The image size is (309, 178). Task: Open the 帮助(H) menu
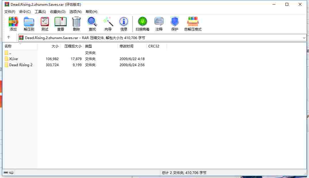[91, 12]
